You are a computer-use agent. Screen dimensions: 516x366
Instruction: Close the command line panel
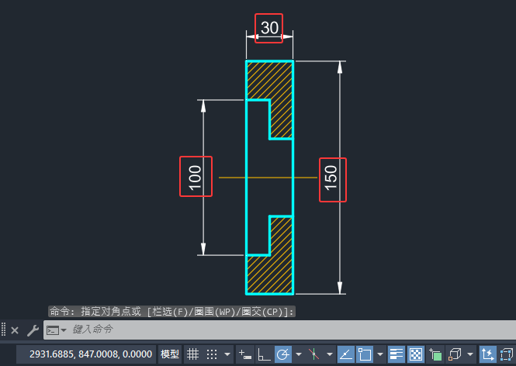(15, 330)
